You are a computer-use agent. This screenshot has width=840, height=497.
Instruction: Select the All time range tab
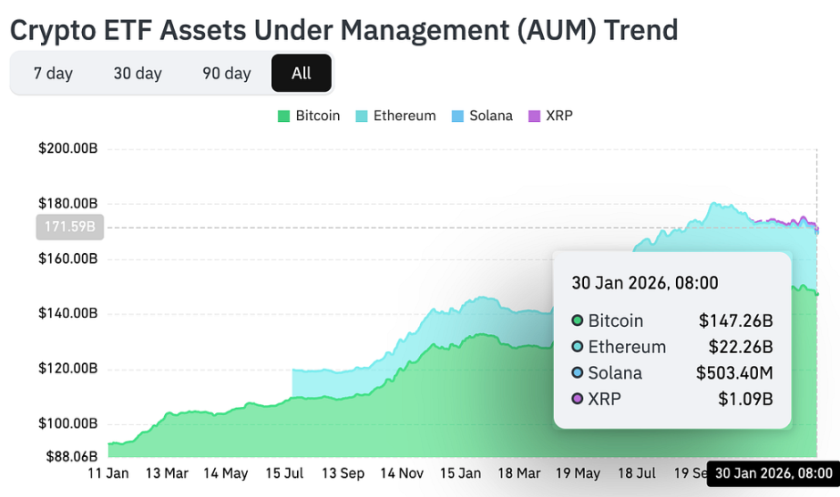pos(302,74)
